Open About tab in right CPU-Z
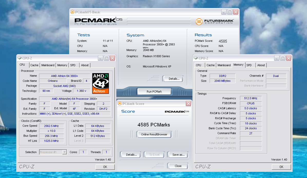Image resolution: width=307 pixels, height=178 pixels. coord(261,65)
